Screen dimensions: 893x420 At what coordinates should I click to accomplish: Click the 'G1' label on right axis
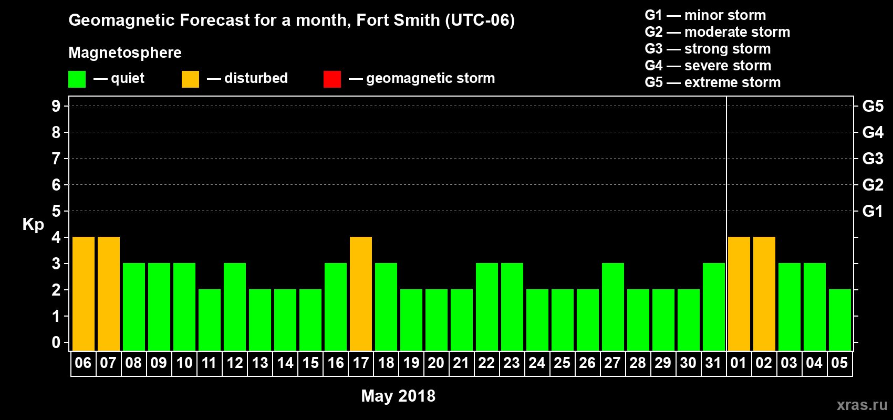click(x=873, y=211)
